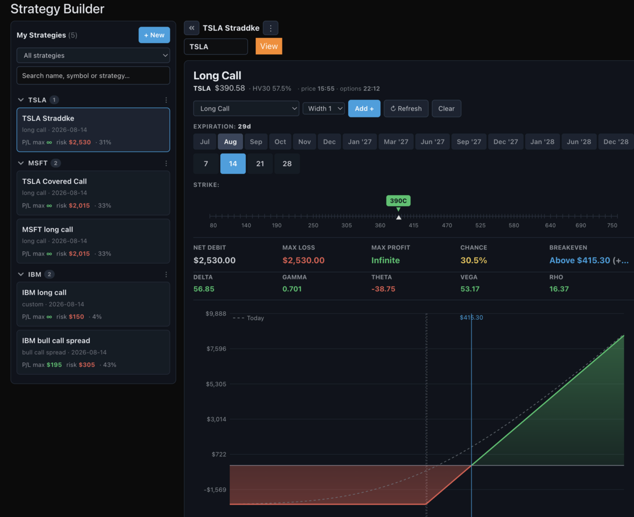Select the Jul expiration month
The width and height of the screenshot is (634, 517).
pos(204,142)
